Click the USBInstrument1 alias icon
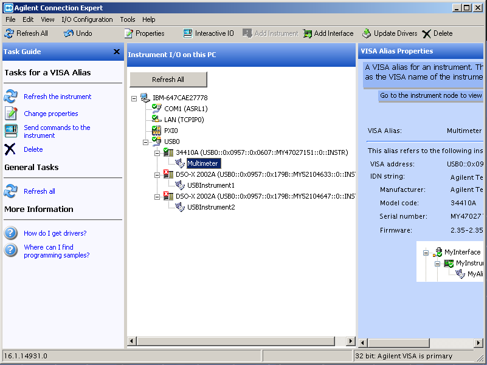 [x=180, y=185]
